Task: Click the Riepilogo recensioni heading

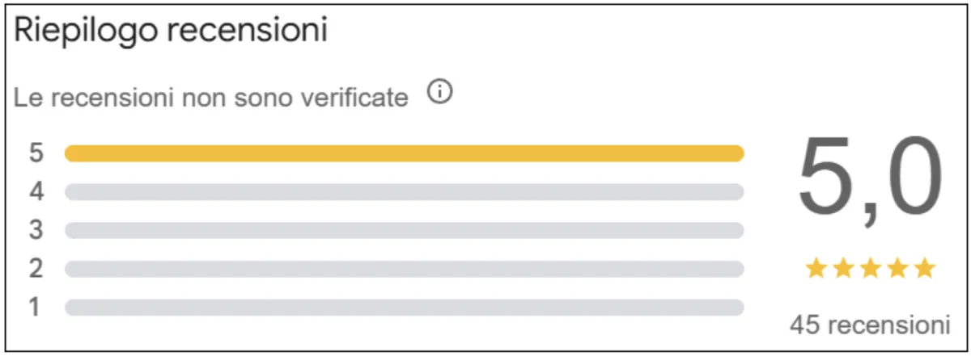Action: tap(171, 32)
